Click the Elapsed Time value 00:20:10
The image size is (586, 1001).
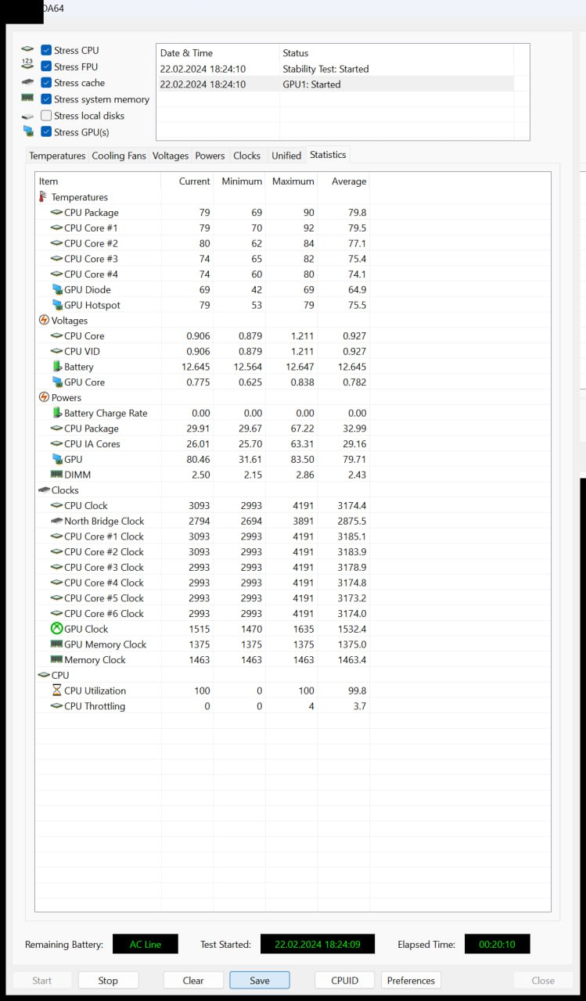pyautogui.click(x=497, y=944)
